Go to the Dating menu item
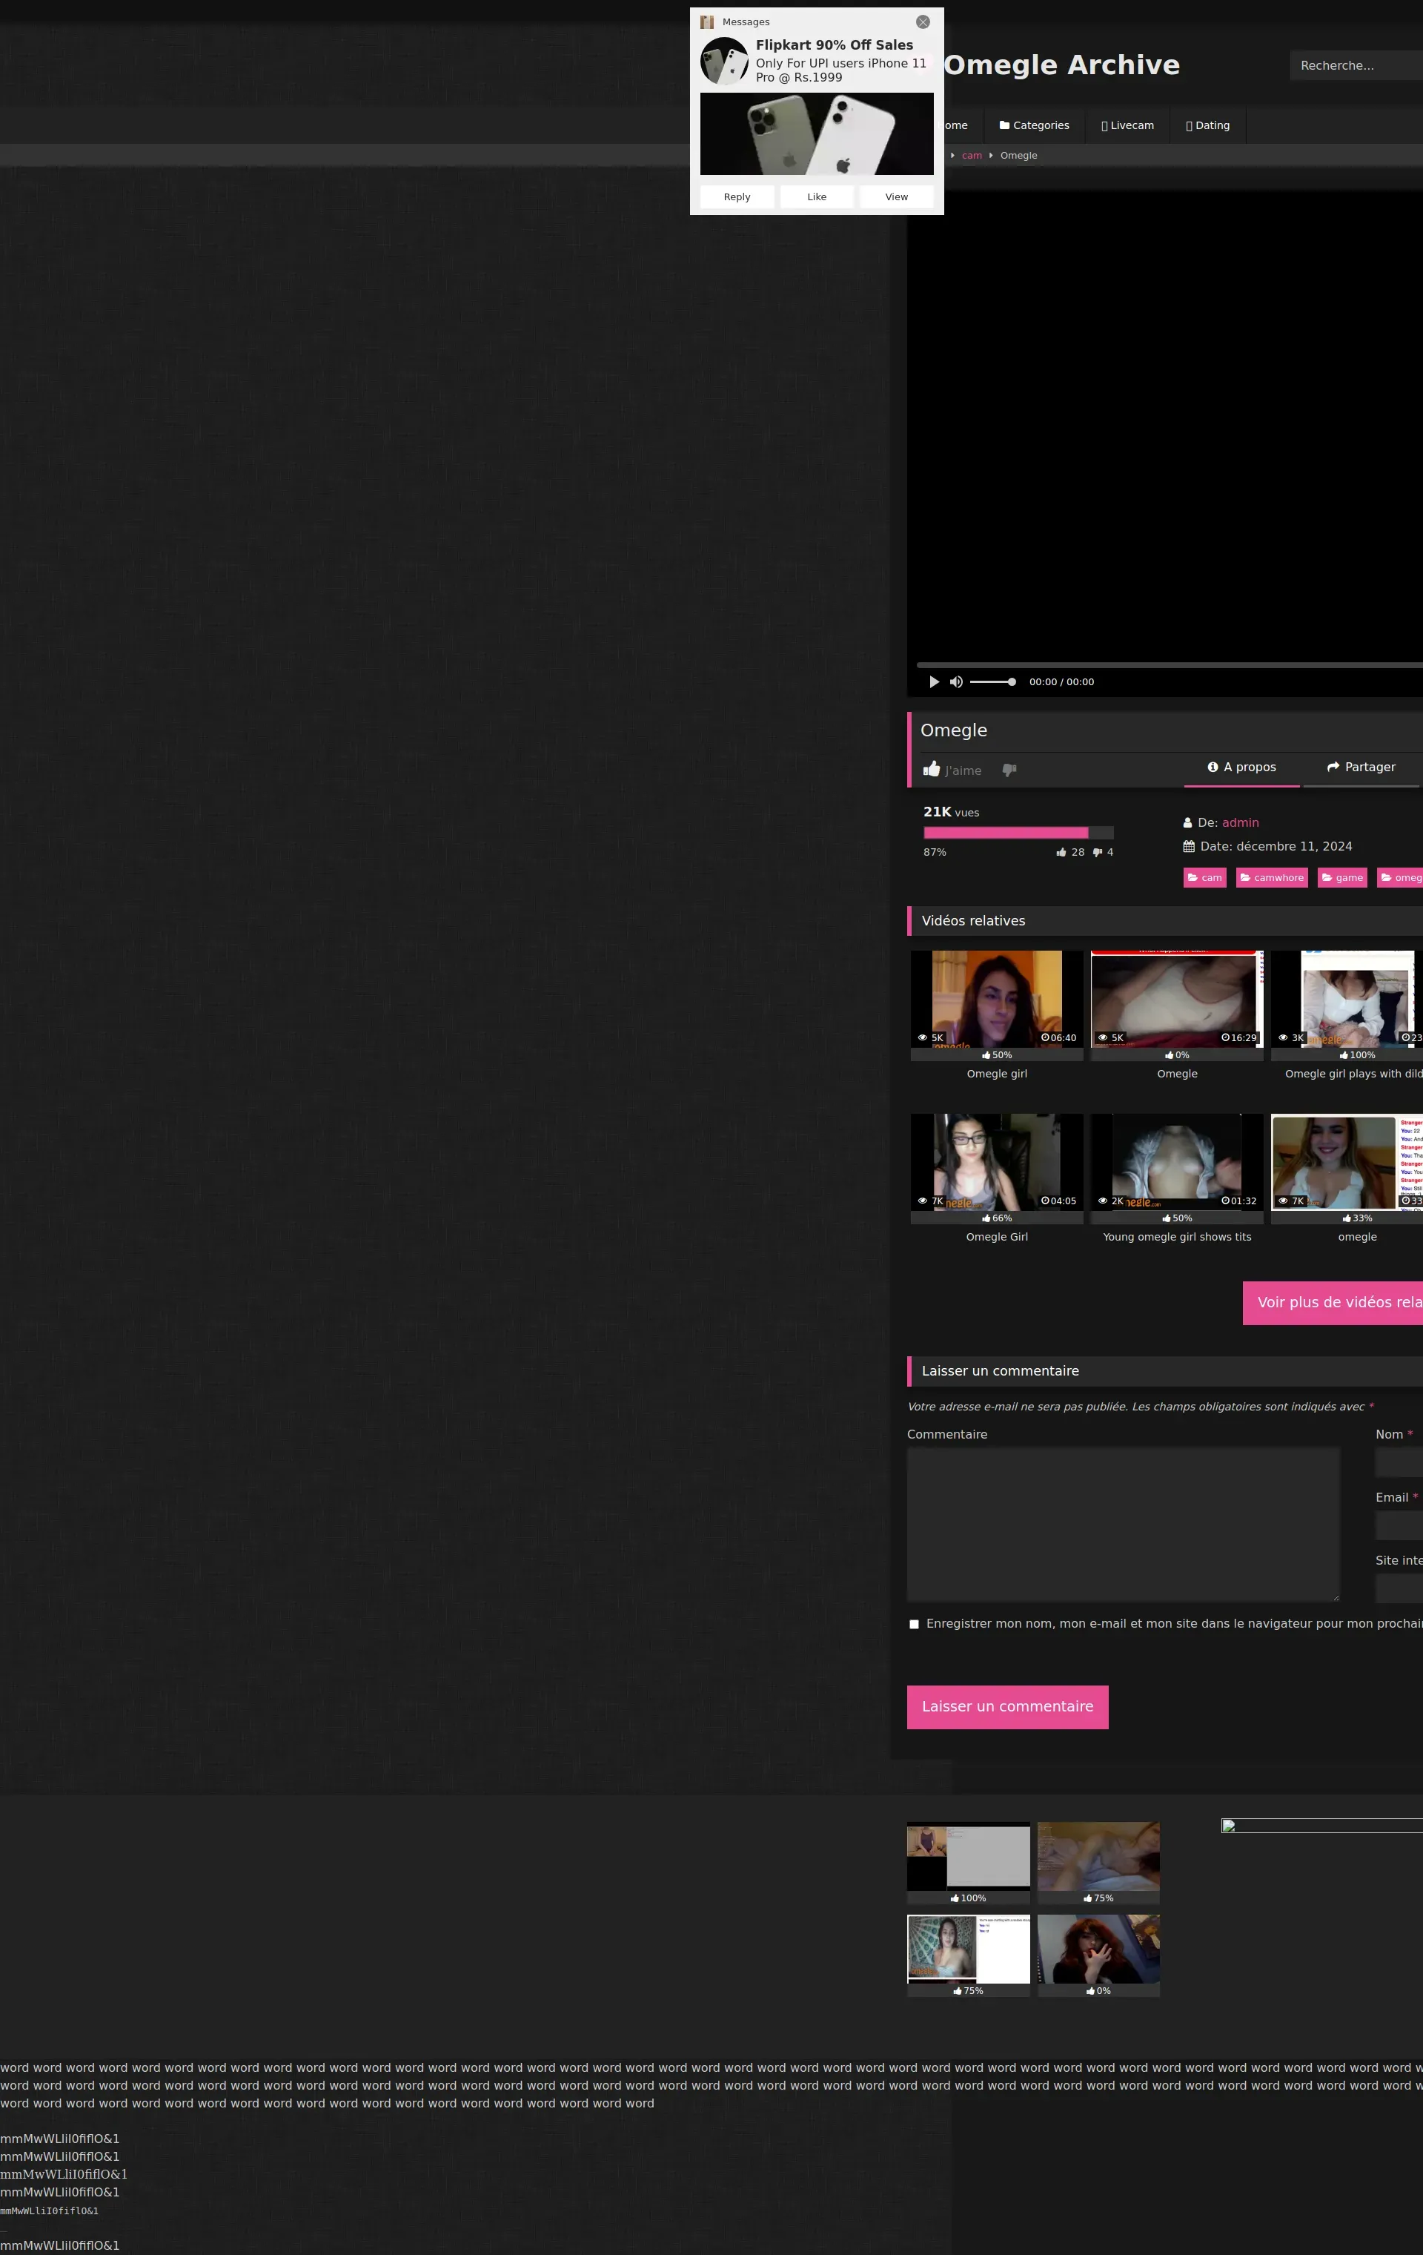Image resolution: width=1423 pixels, height=2255 pixels. click(x=1207, y=125)
